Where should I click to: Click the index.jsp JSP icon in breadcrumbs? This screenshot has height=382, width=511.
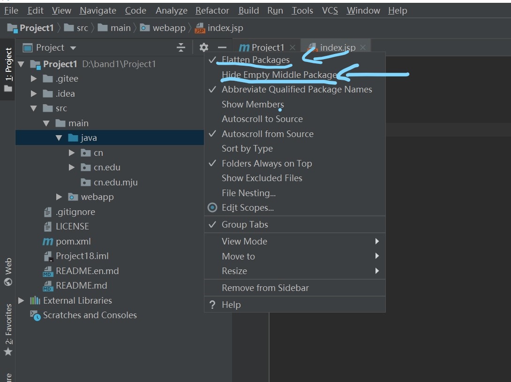point(201,28)
